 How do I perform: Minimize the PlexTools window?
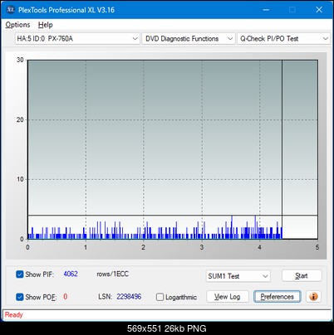266,10
